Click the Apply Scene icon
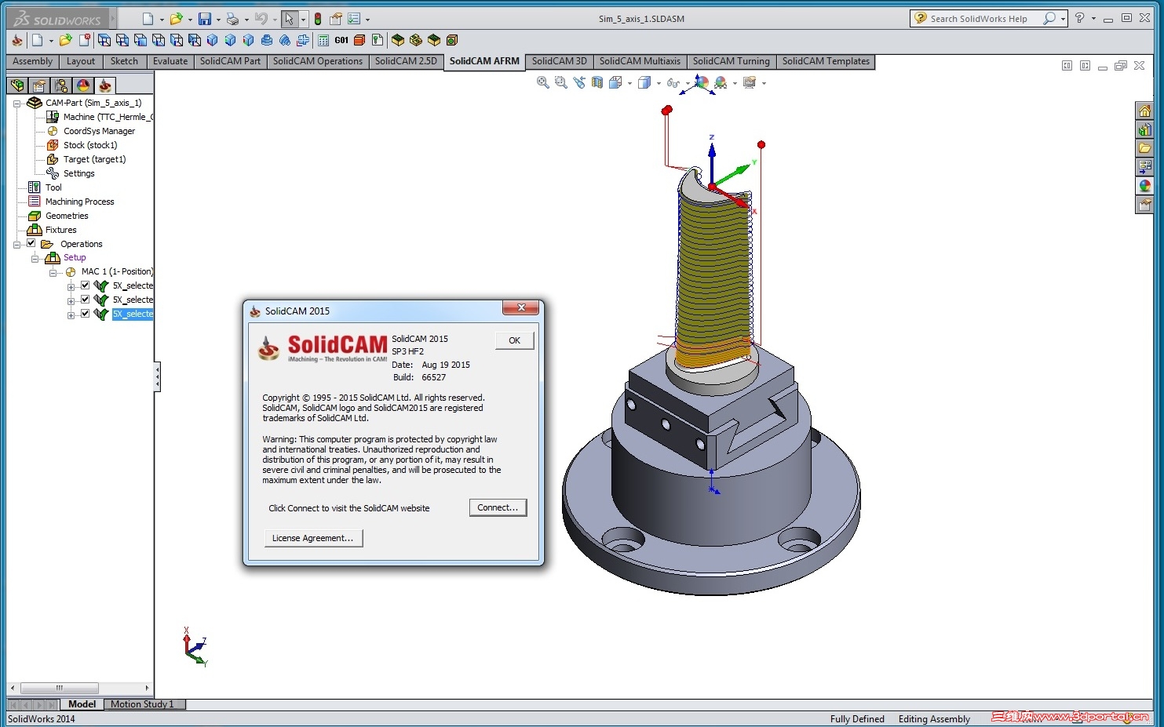 click(x=721, y=82)
